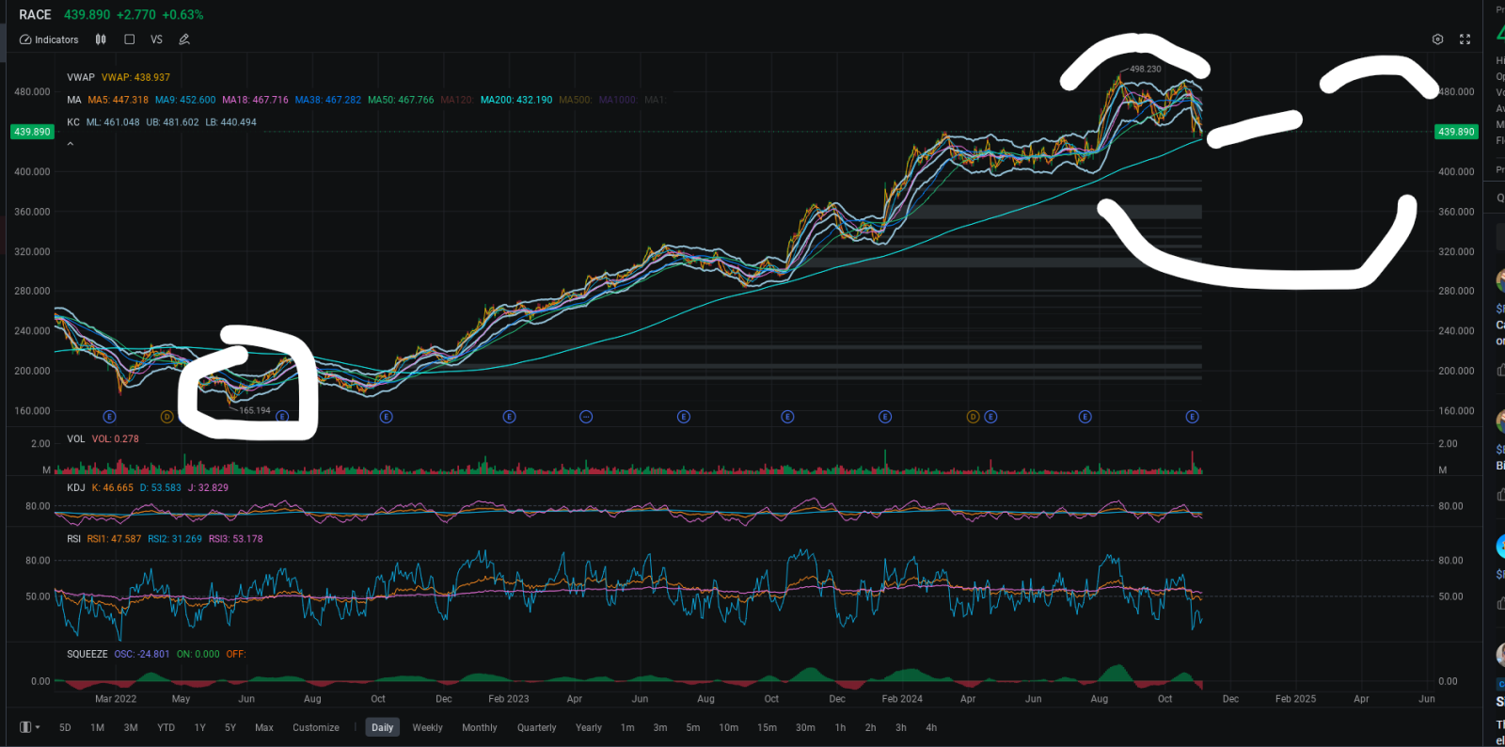Click the KC indicator label
Image resolution: width=1505 pixels, height=747 pixels.
point(73,122)
